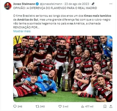This screenshot has height=111, width=117.
Task: Click the reply speech bubble icon
Action: coord(15,106)
